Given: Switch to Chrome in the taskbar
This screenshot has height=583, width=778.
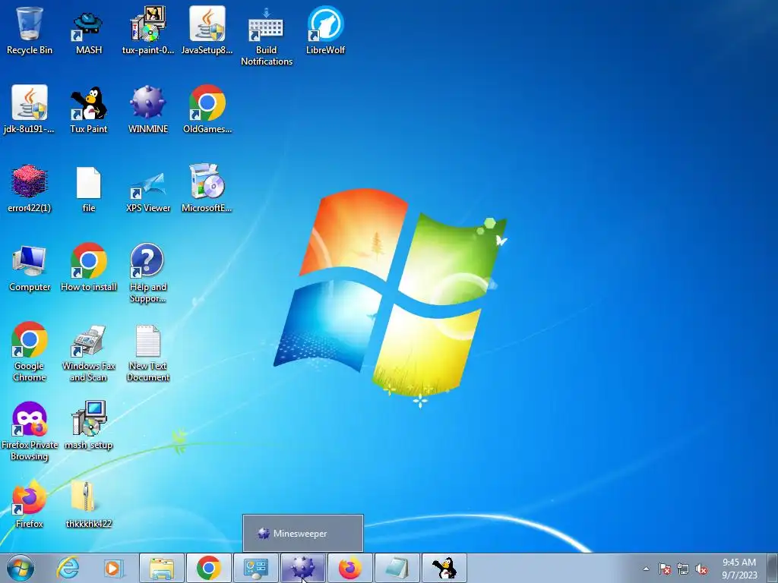Looking at the screenshot, I should 209,568.
